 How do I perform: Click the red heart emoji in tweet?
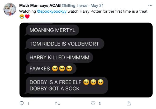[x=27, y=17]
